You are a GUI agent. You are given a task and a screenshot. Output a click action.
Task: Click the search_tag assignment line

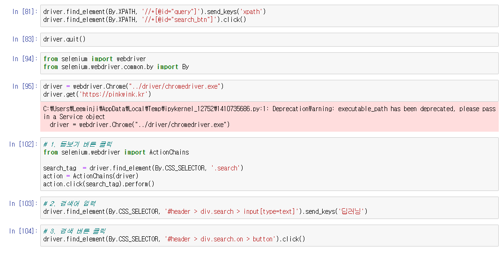(x=143, y=168)
